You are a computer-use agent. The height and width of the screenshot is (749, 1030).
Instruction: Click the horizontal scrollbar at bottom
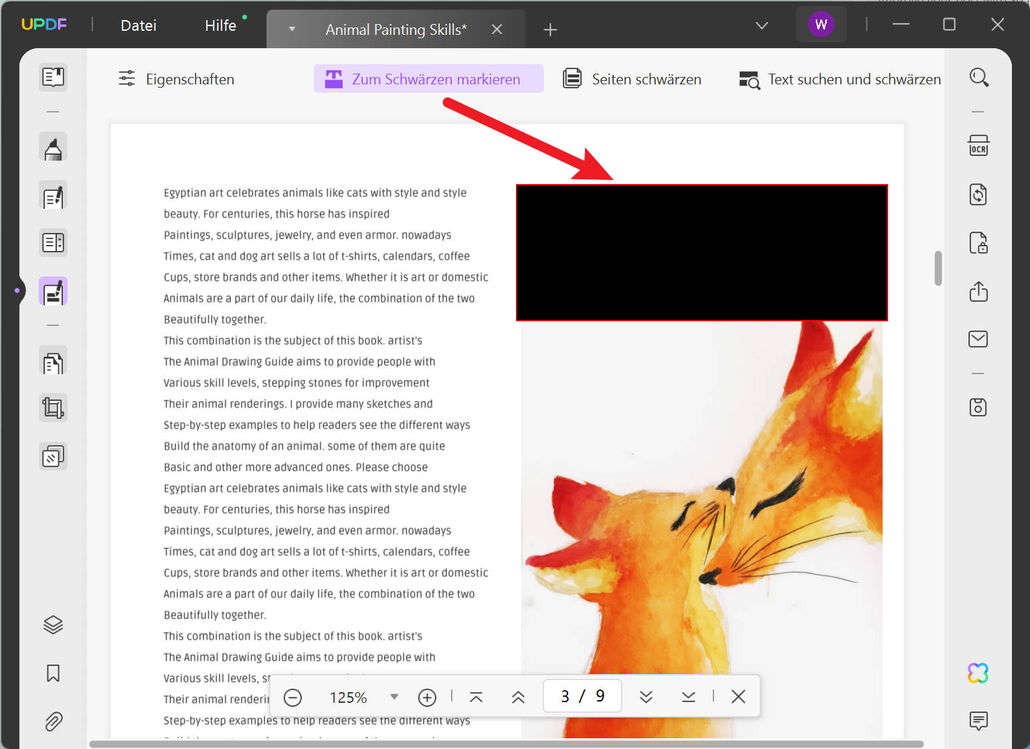(506, 744)
